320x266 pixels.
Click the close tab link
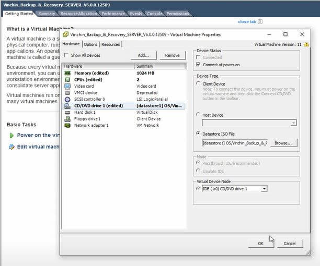(x=247, y=21)
